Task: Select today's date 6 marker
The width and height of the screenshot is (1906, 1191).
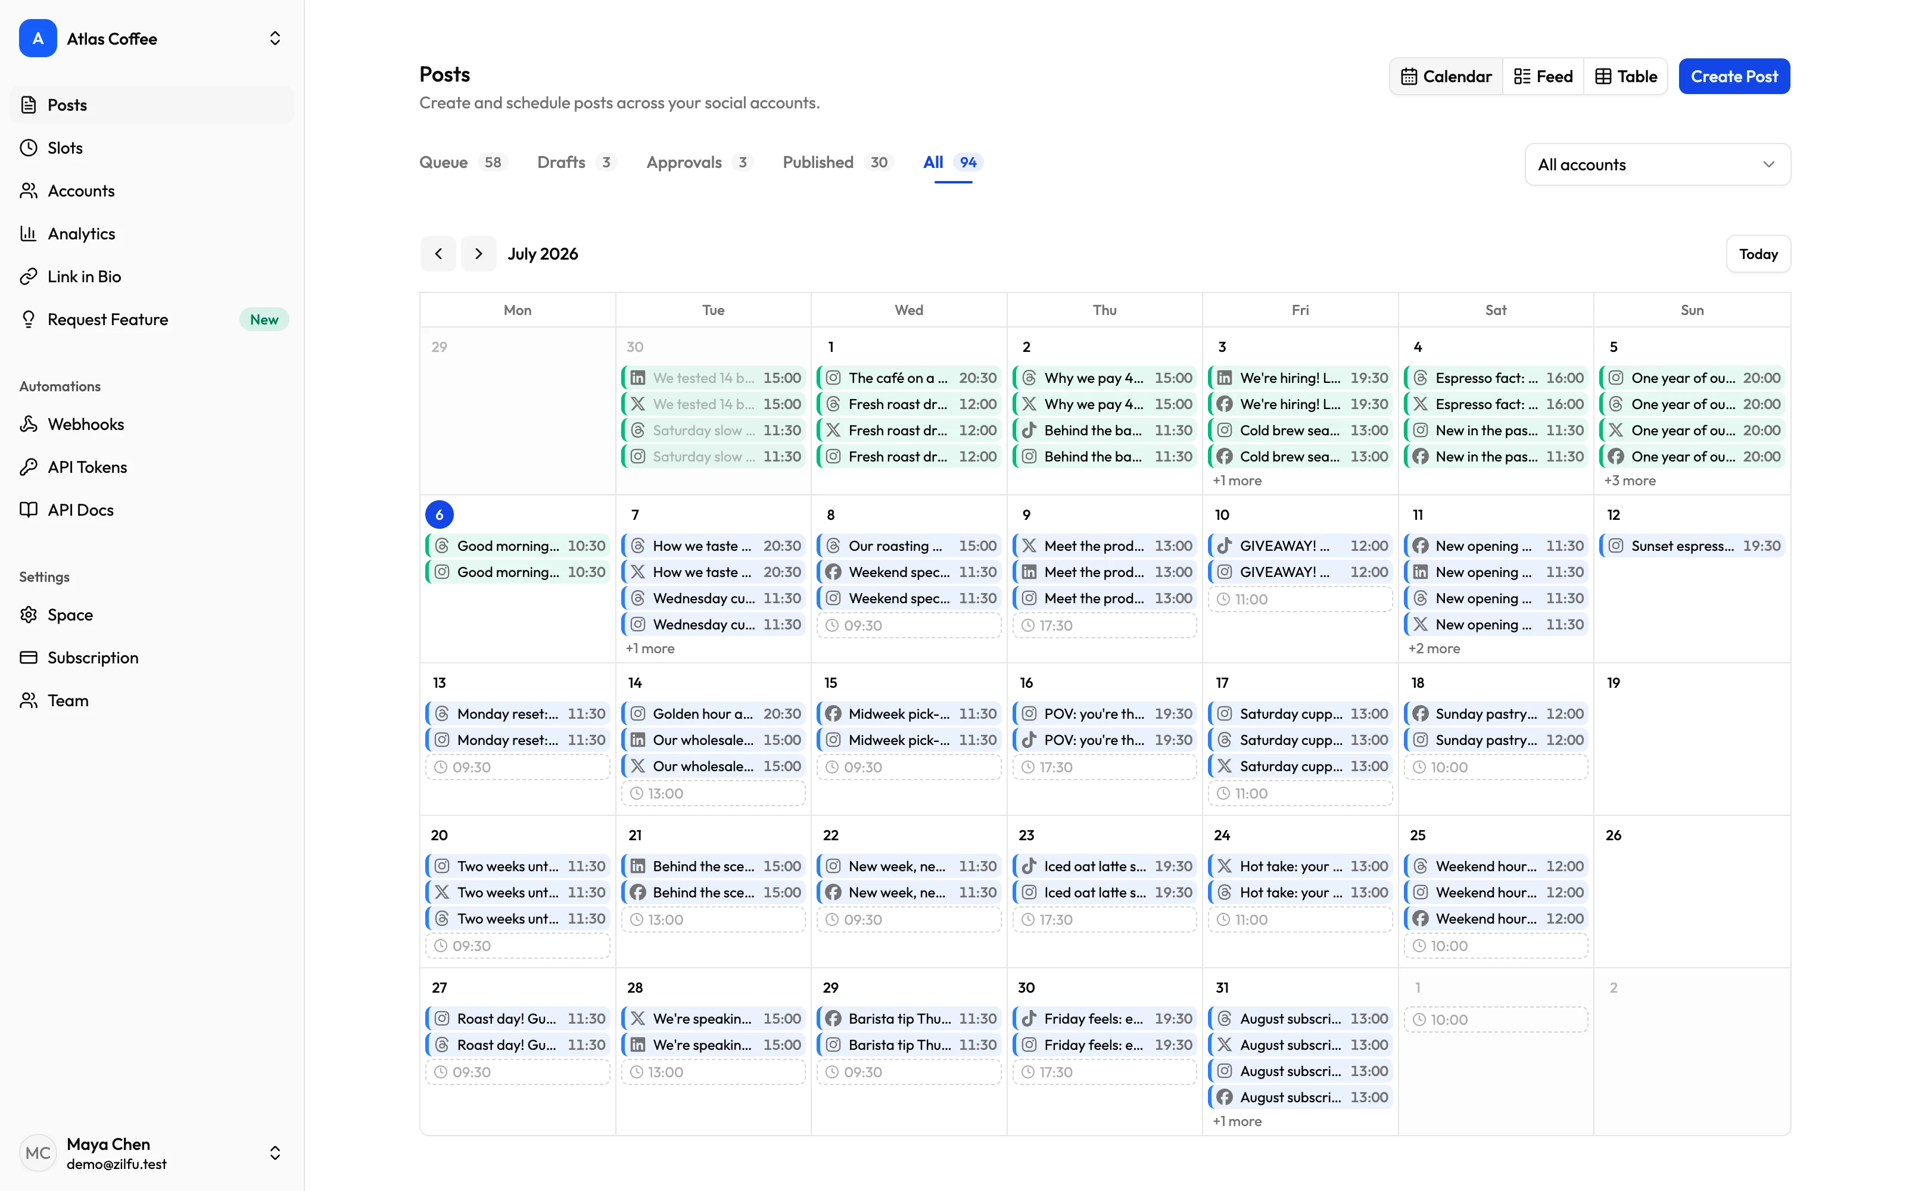Action: [x=440, y=515]
